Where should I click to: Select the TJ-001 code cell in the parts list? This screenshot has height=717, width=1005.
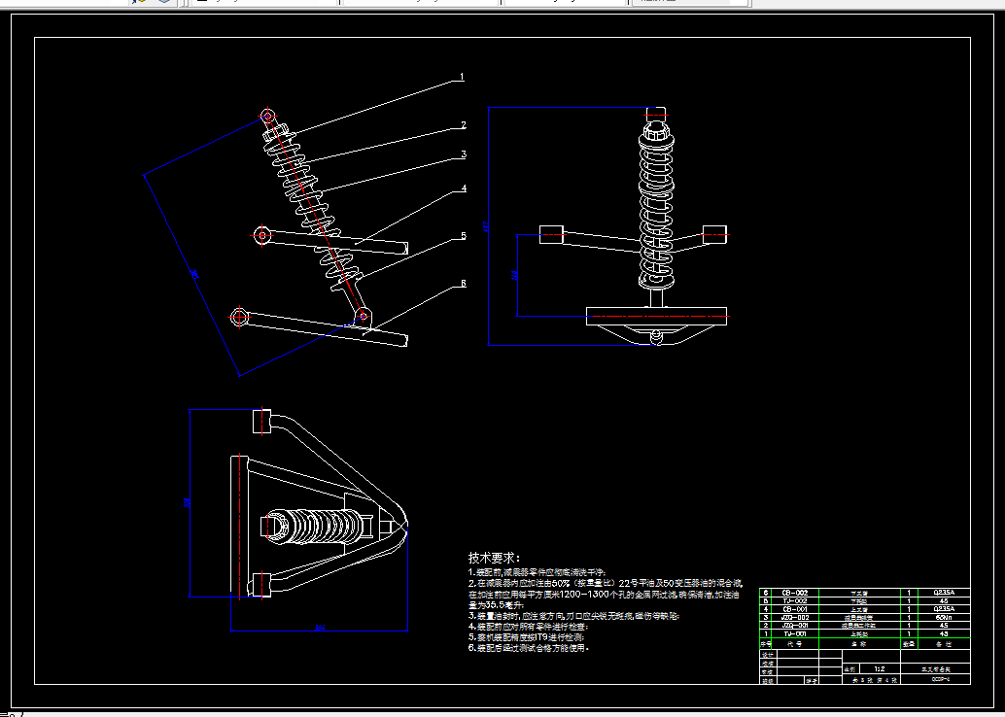[x=795, y=633]
